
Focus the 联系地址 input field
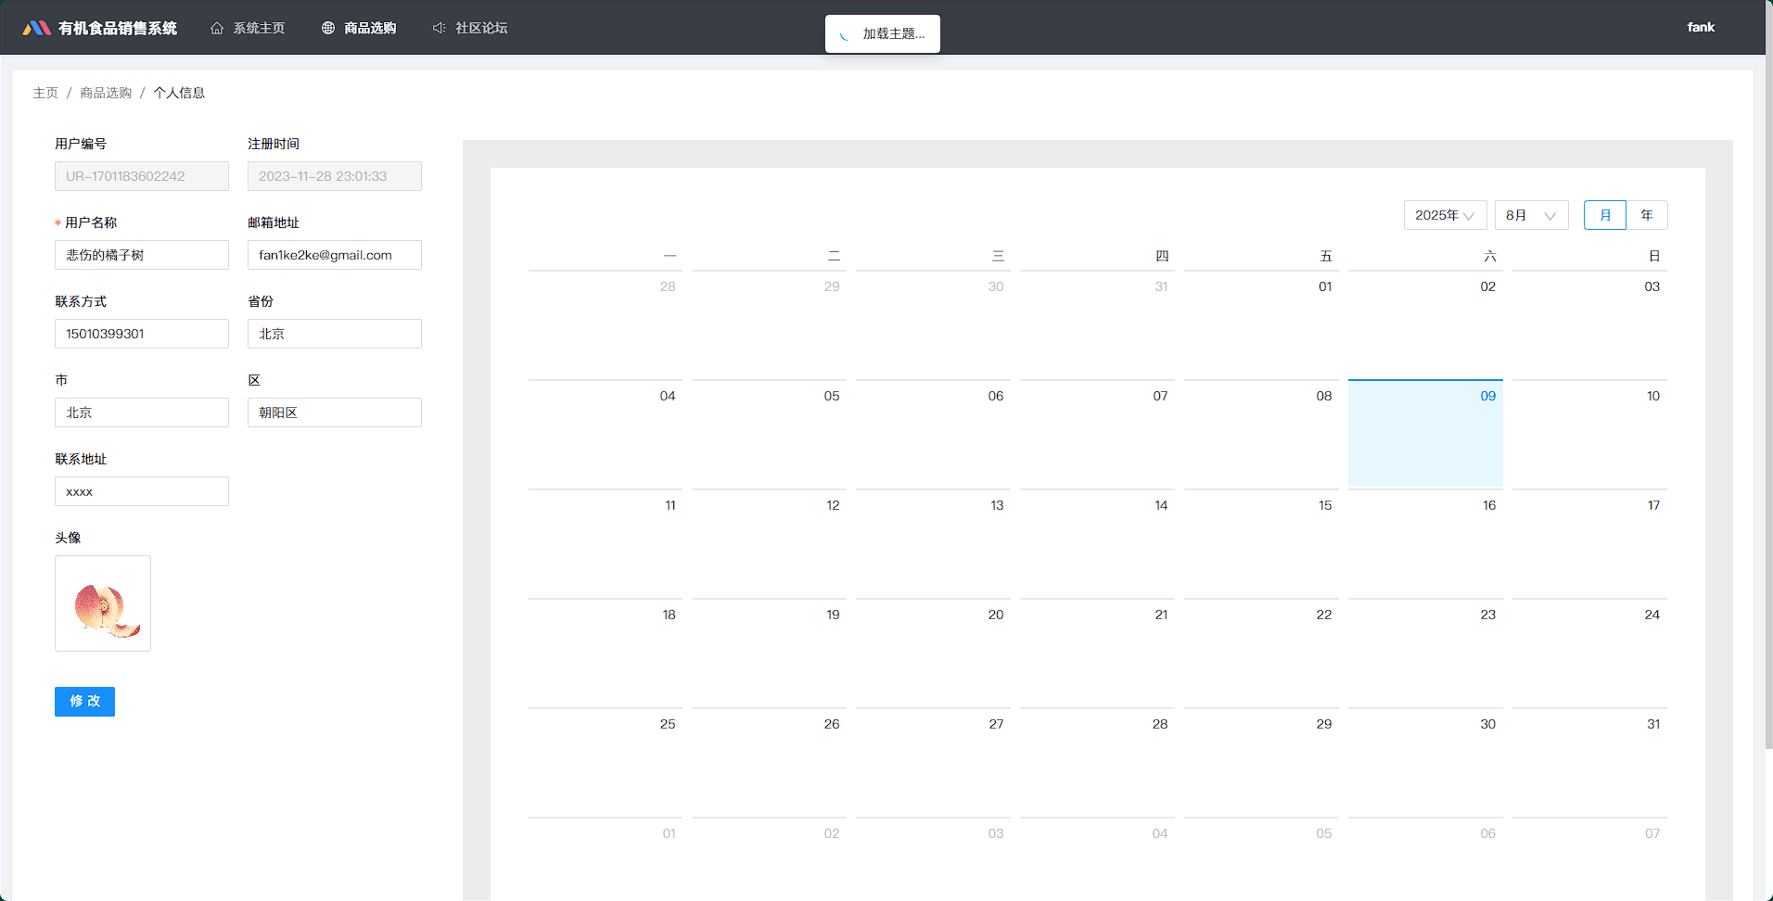point(142,491)
